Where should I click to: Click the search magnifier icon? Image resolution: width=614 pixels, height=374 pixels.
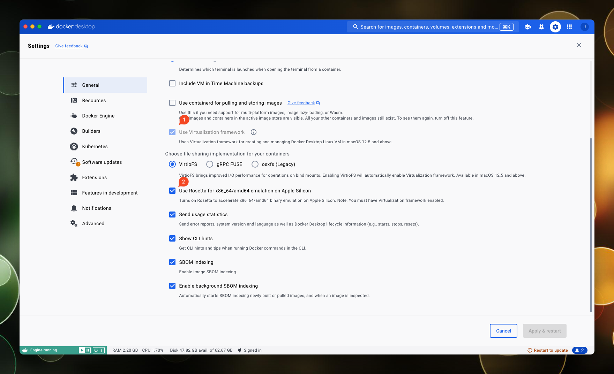(x=355, y=27)
